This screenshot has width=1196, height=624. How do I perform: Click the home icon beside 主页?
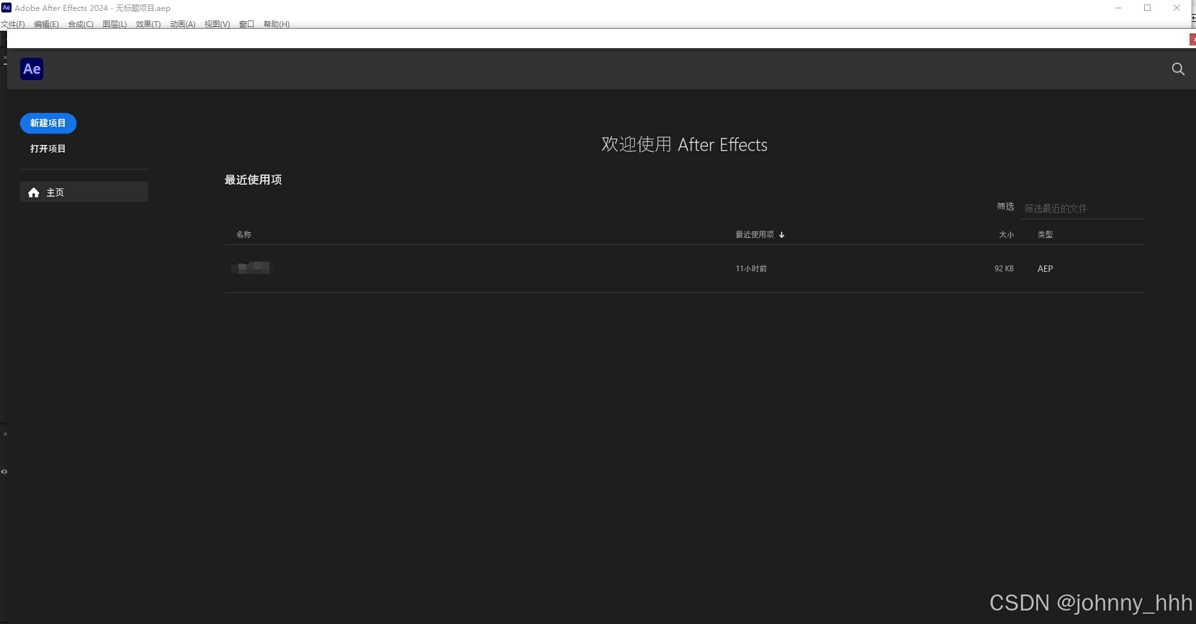coord(34,192)
